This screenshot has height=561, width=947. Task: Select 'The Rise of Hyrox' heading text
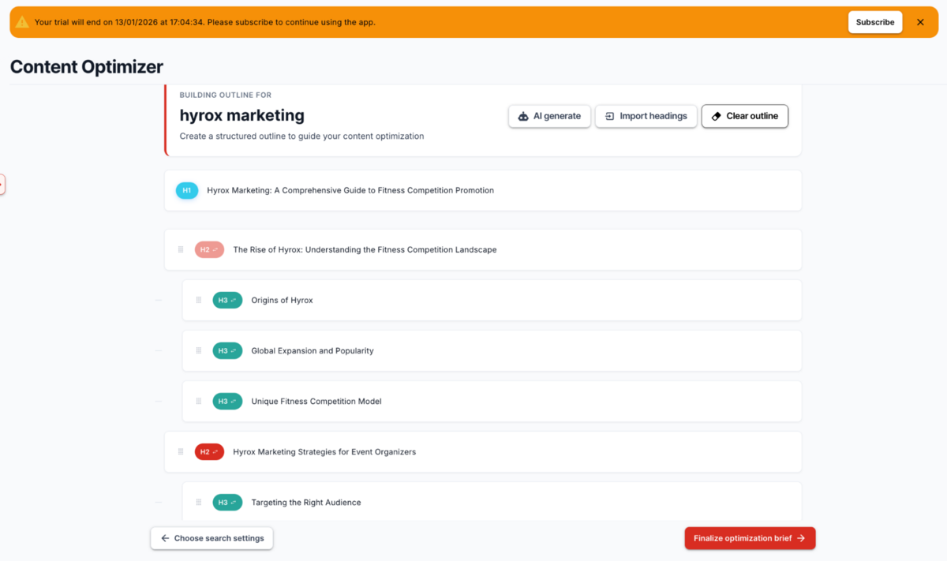[365, 250]
